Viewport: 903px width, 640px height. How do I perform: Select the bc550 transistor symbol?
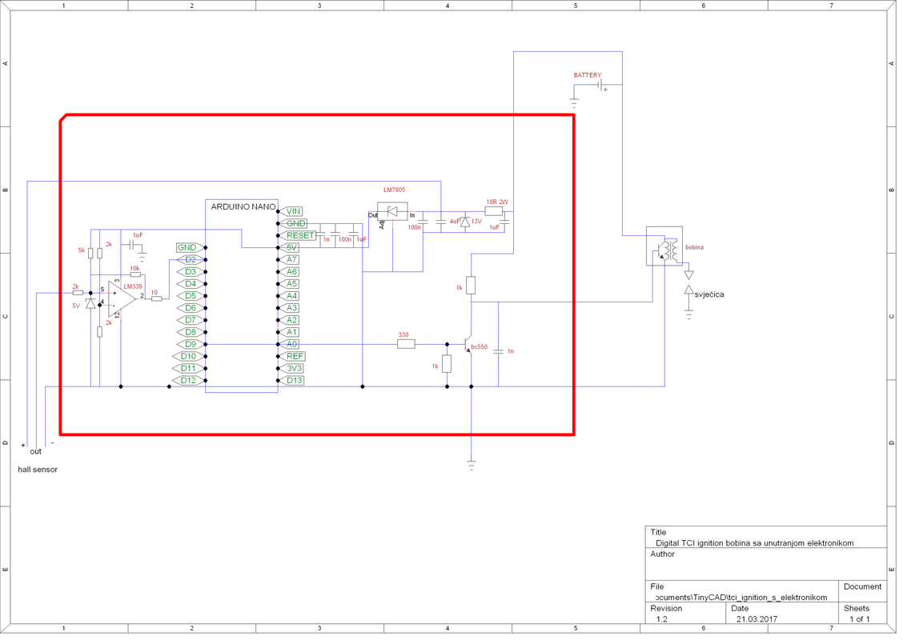(x=467, y=344)
